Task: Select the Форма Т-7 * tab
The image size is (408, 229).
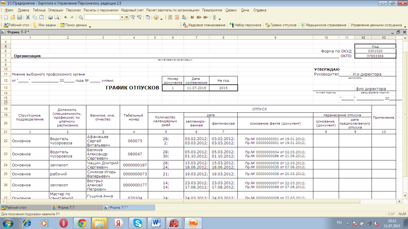Action: pyautogui.click(x=129, y=208)
